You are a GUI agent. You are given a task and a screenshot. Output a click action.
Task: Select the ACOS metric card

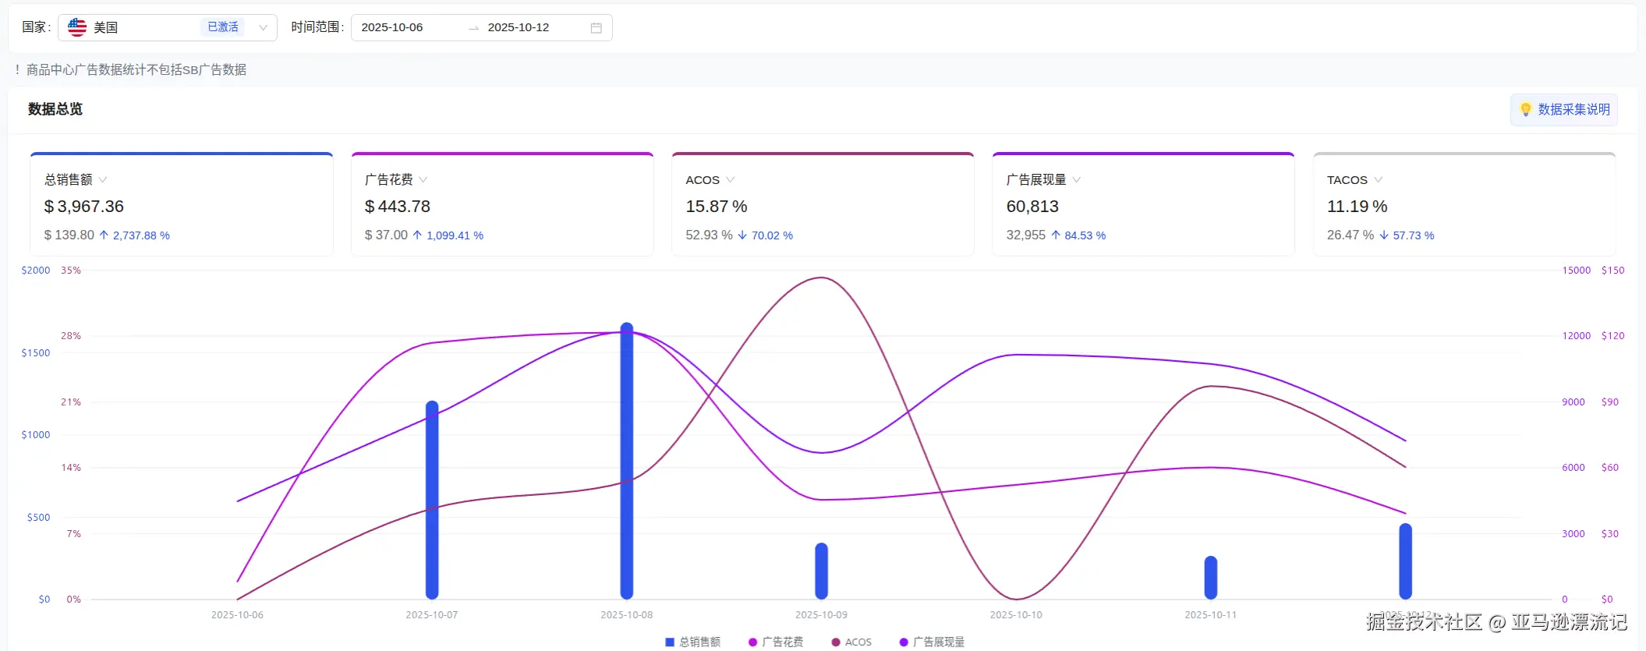[823, 204]
